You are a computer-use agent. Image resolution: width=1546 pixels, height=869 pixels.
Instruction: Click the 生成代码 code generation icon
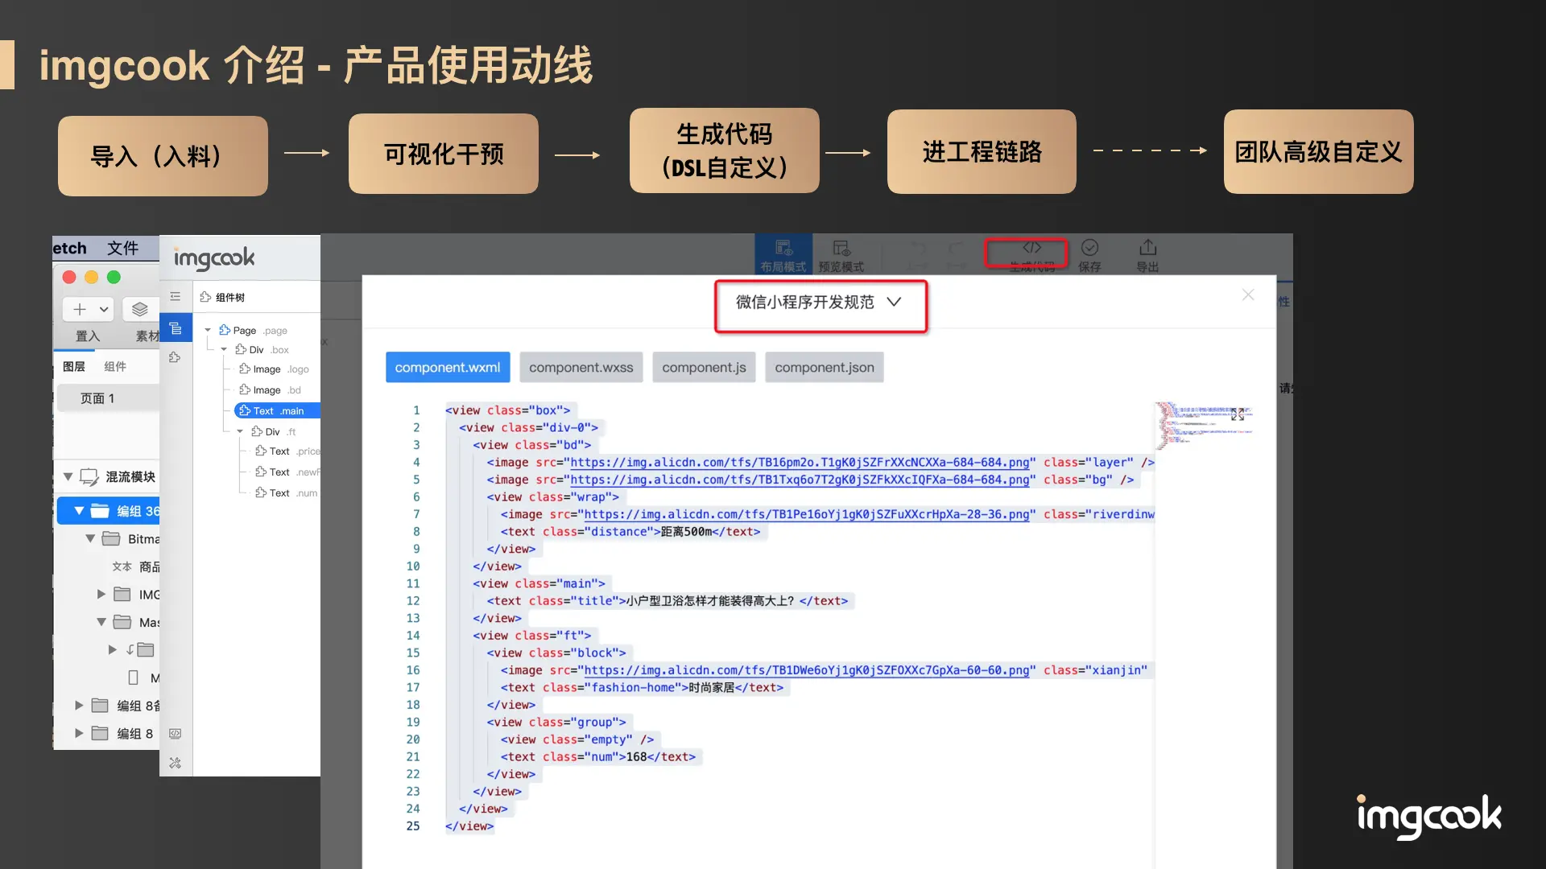pyautogui.click(x=1031, y=249)
